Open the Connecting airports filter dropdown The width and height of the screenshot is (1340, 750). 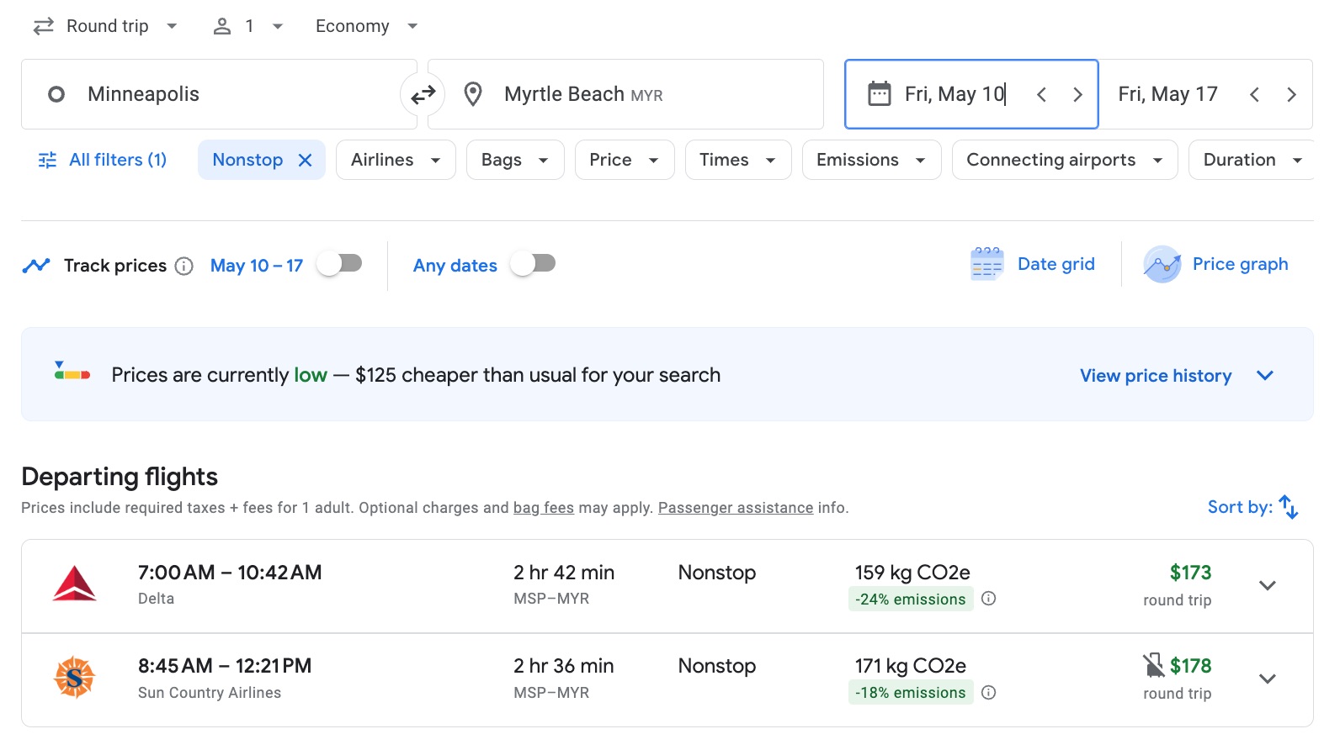[1065, 160]
